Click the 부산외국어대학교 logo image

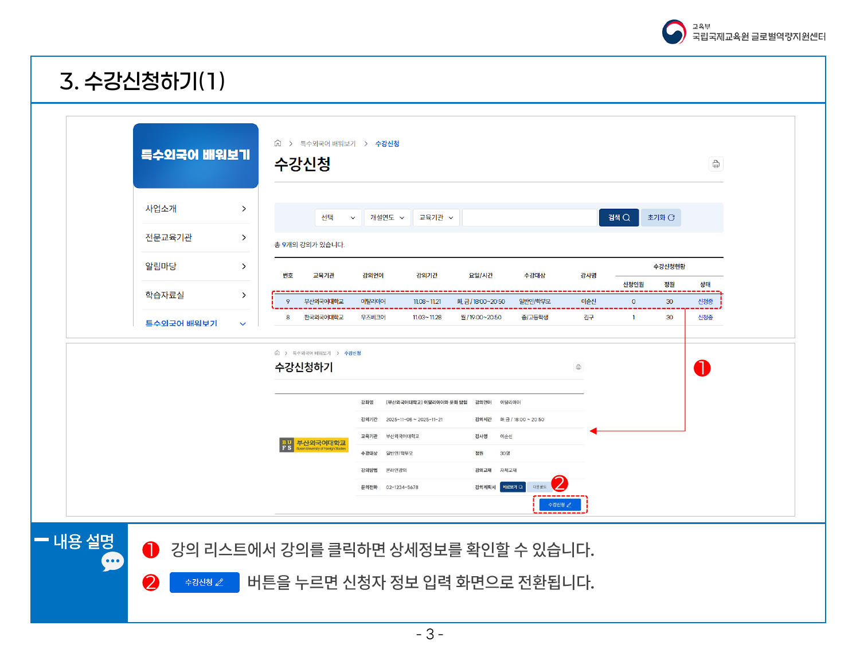coord(314,445)
